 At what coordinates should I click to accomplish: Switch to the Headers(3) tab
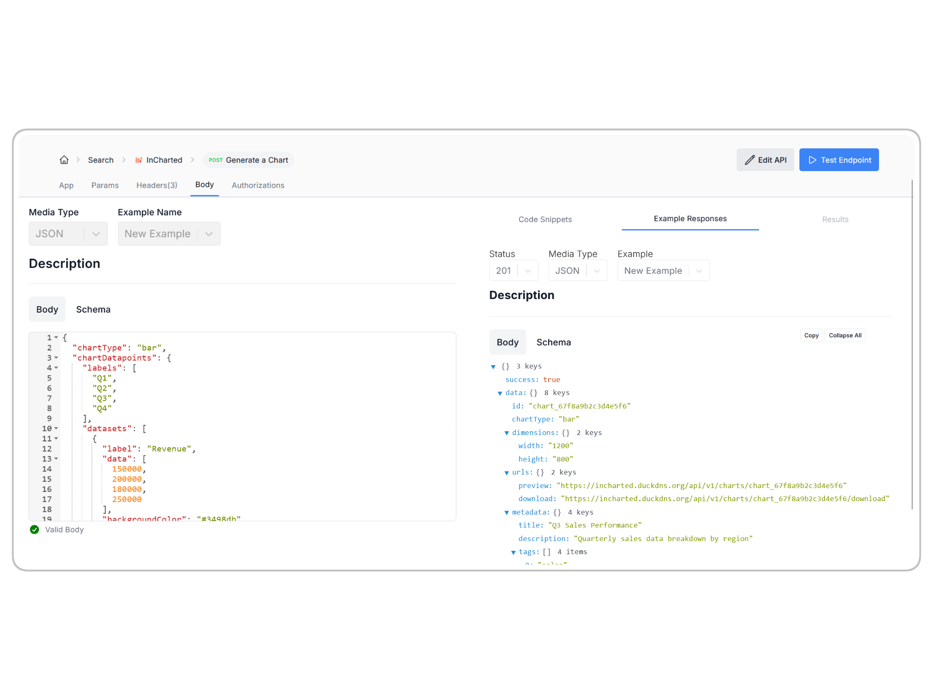coord(156,185)
